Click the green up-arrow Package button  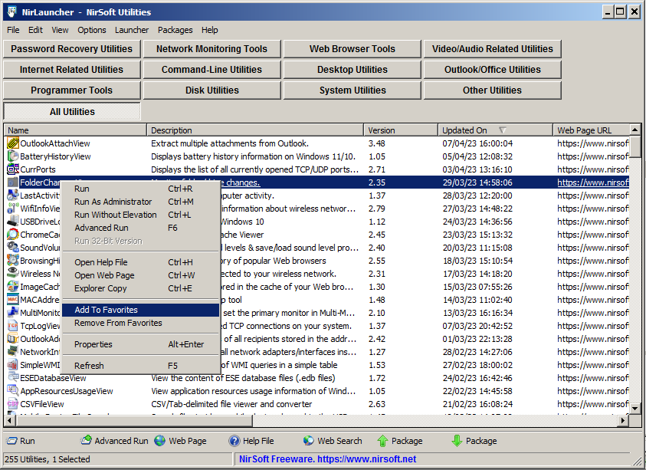point(400,441)
